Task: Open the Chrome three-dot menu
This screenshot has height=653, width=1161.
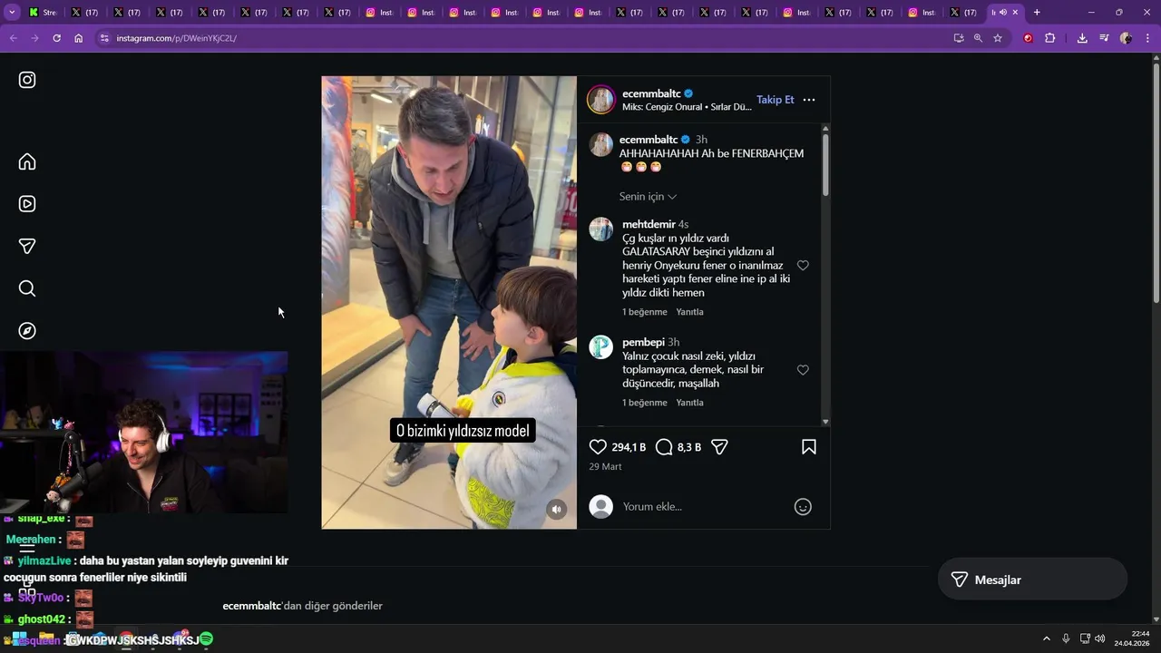Action: click(x=1147, y=38)
